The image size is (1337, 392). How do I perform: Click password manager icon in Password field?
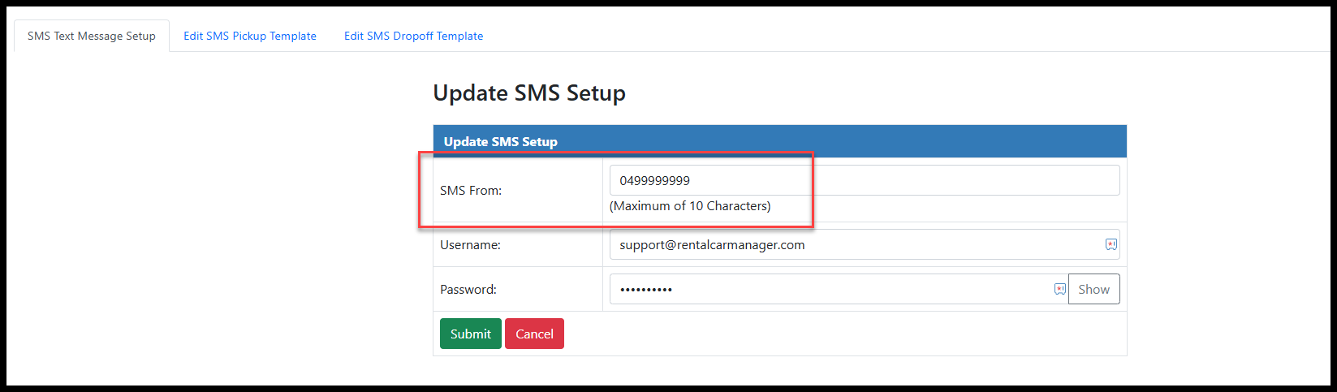tap(1059, 289)
